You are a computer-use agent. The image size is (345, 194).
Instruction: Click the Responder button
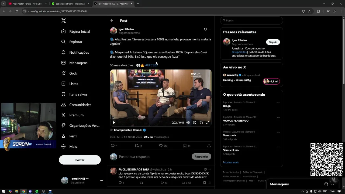pyautogui.click(x=201, y=157)
